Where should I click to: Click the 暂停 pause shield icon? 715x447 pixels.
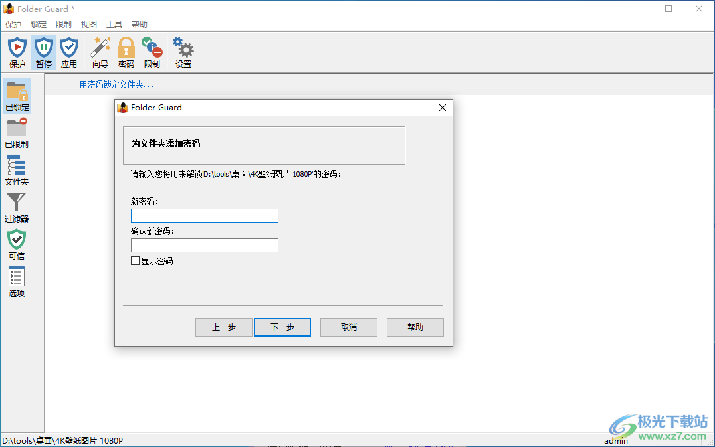click(x=44, y=52)
